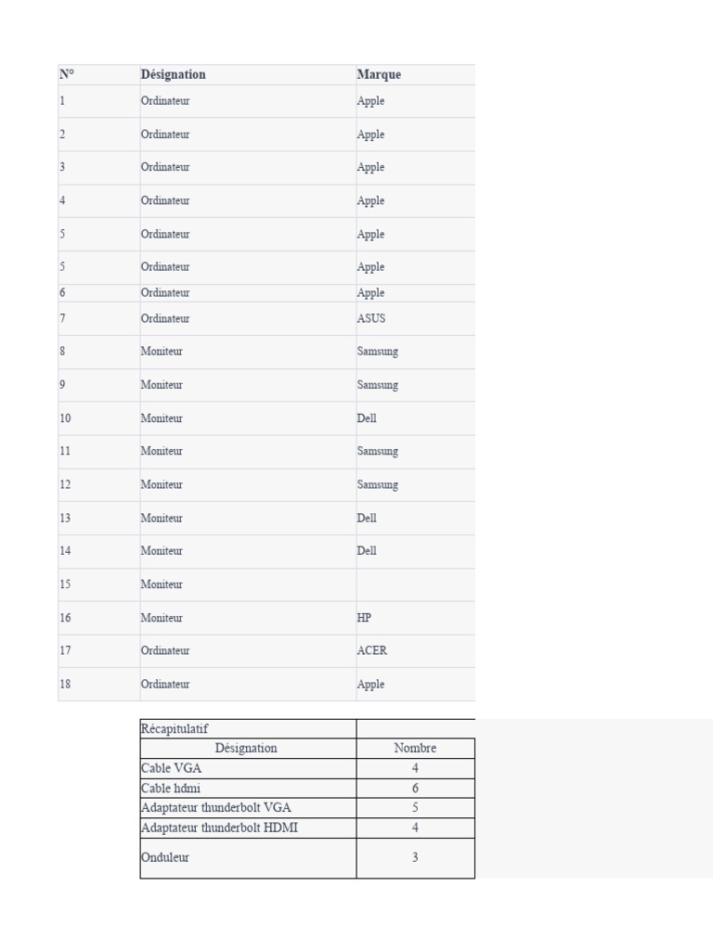Select the Adaptateur thunderbolt HDMI cell

click(x=219, y=827)
